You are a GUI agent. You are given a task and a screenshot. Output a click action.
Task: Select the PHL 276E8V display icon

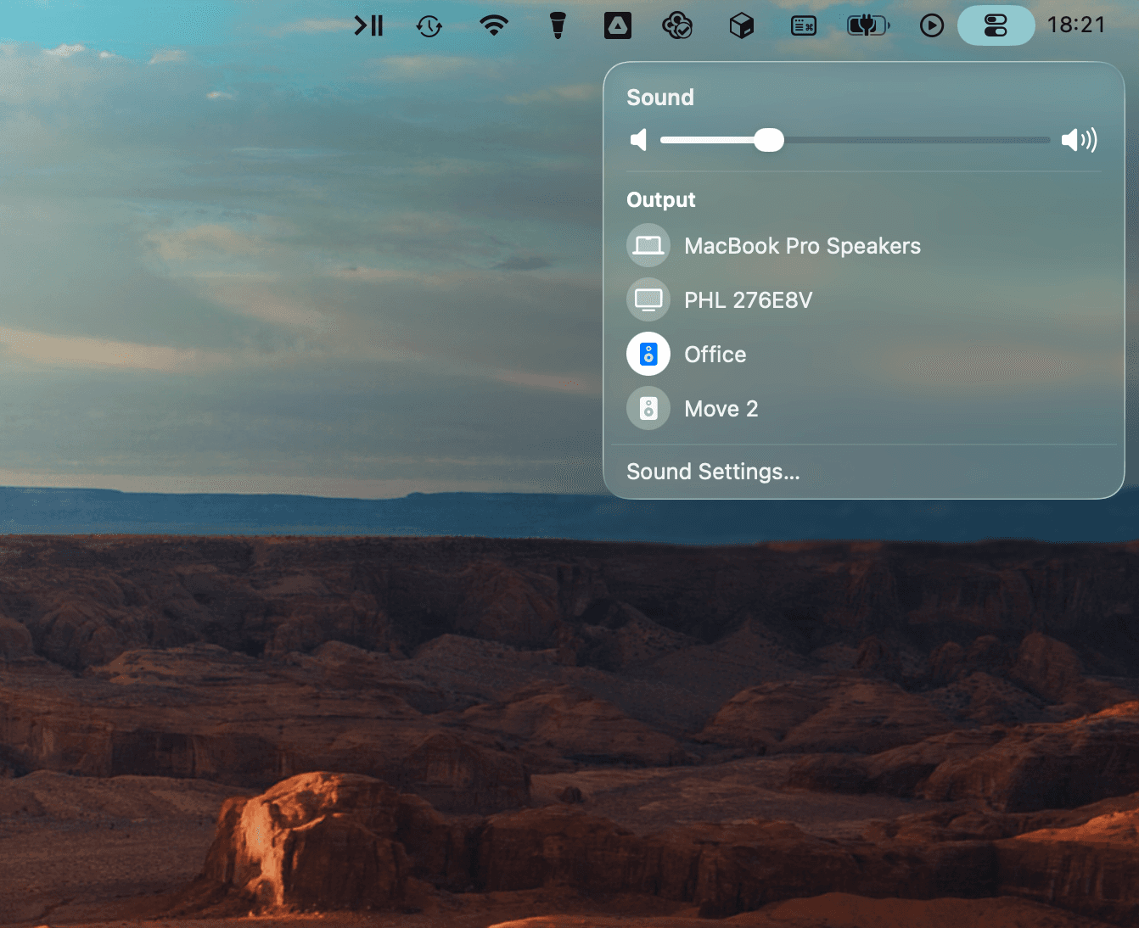click(648, 300)
